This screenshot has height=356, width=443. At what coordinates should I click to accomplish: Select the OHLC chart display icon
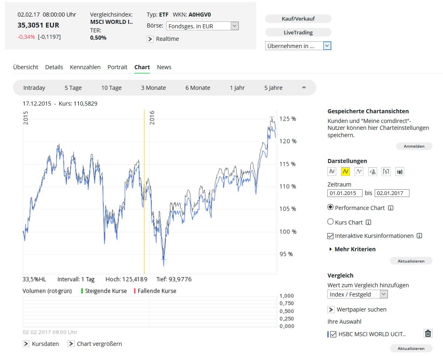tap(386, 172)
